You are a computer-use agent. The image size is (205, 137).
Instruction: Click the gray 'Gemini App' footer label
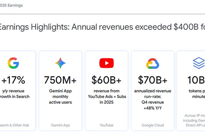(x=60, y=125)
